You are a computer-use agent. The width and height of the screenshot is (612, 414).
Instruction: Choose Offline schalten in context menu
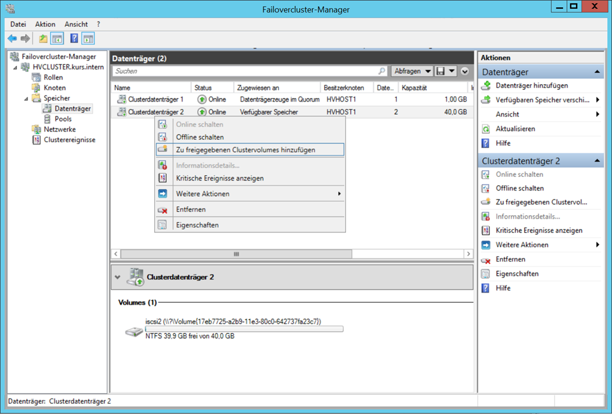[250, 137]
